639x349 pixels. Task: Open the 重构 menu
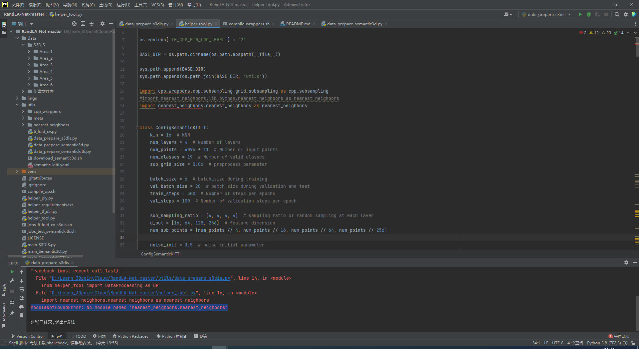point(105,5)
